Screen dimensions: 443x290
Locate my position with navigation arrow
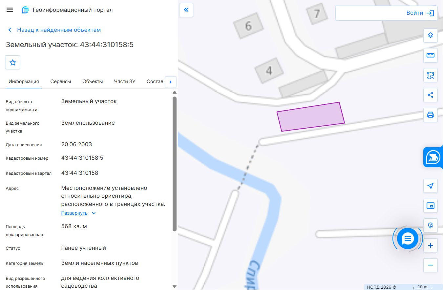click(431, 186)
